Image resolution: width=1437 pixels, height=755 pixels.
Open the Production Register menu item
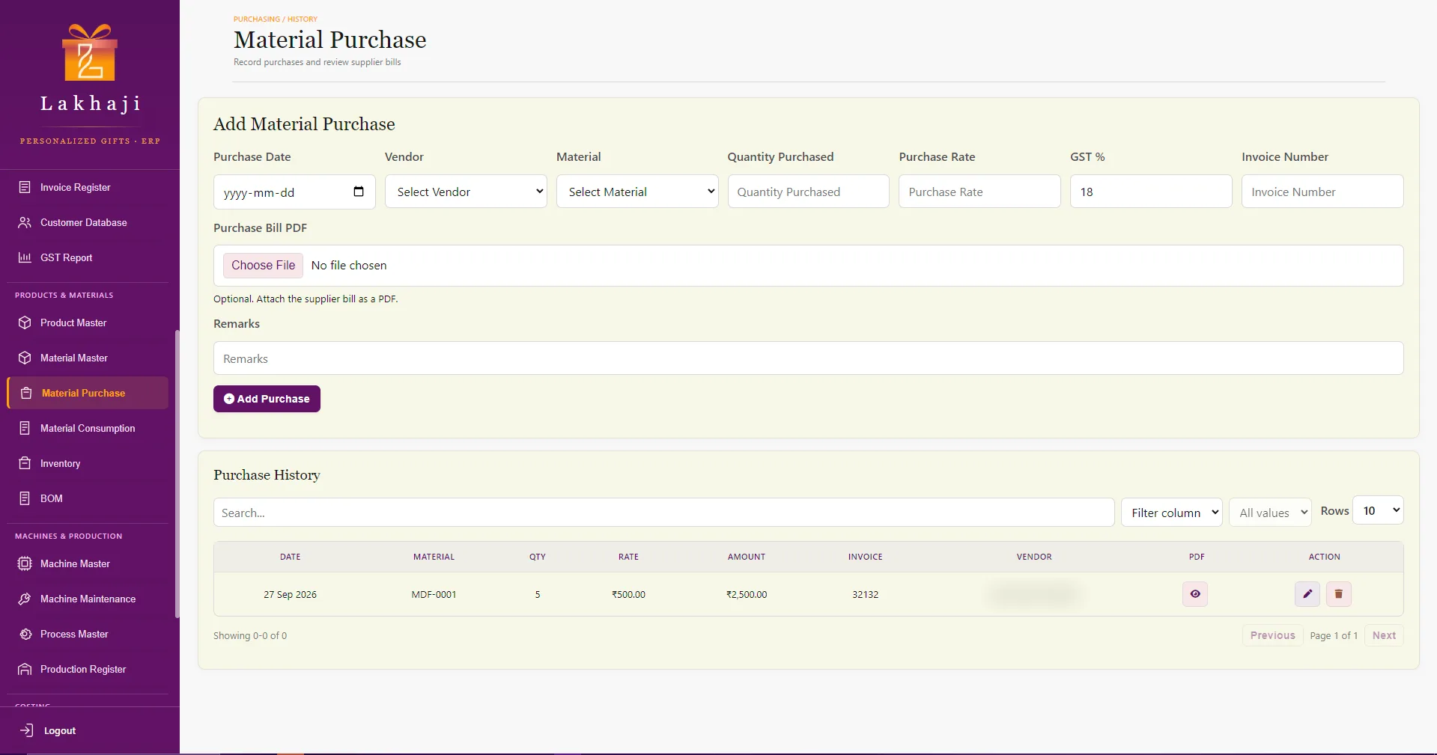coord(88,669)
